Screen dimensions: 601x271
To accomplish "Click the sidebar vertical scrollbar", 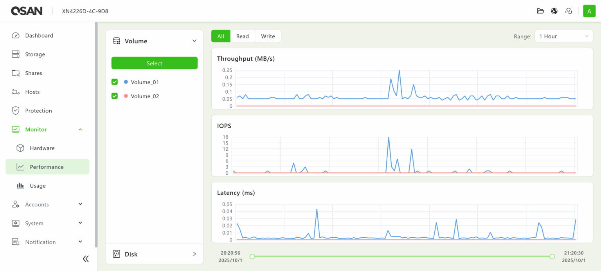I will pos(96,133).
